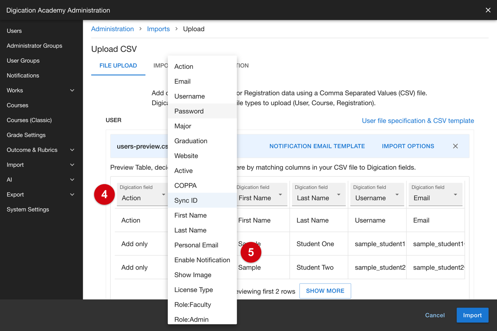Image resolution: width=497 pixels, height=331 pixels.
Task: Click the Student One table cell
Action: tap(319, 244)
